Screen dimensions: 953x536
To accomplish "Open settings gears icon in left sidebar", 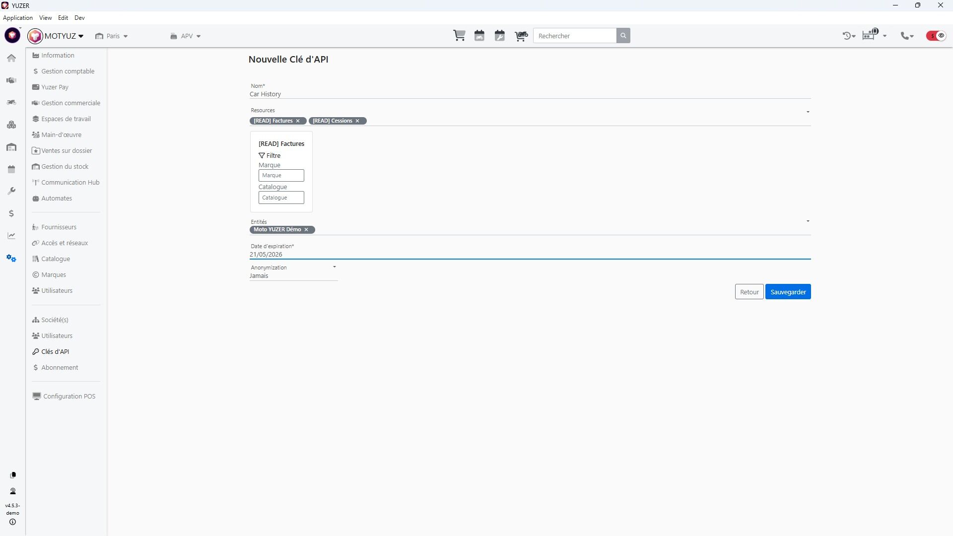I will pos(11,258).
